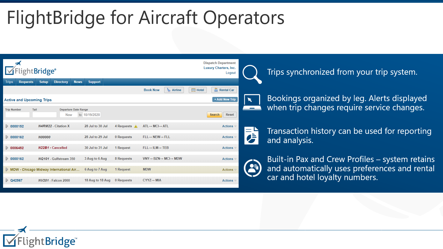Click the transaction history report icon
This screenshot has width=443, height=249.
point(252,135)
